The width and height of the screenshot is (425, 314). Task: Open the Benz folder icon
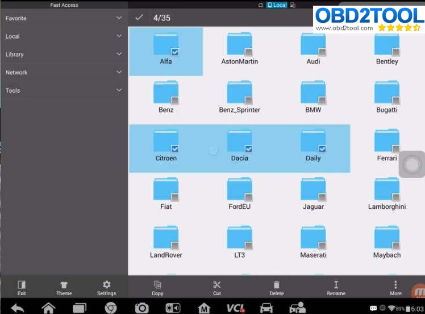[x=165, y=93]
